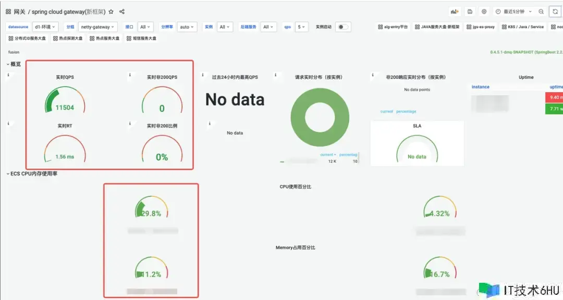This screenshot has height=300, width=563.
Task: Click info icon on 实时QPS panel
Action: (8, 76)
